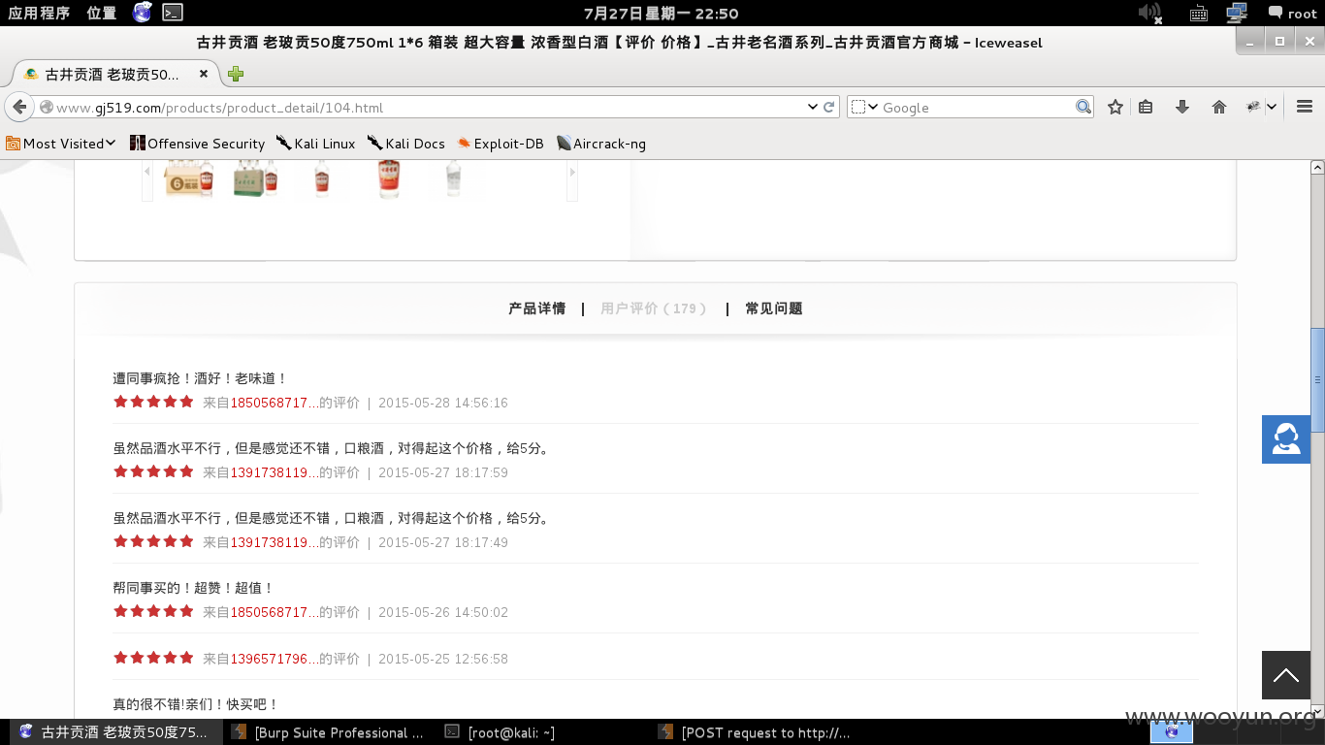Click the scrollbar up arrow
This screenshot has height=745, width=1325.
click(x=1317, y=168)
